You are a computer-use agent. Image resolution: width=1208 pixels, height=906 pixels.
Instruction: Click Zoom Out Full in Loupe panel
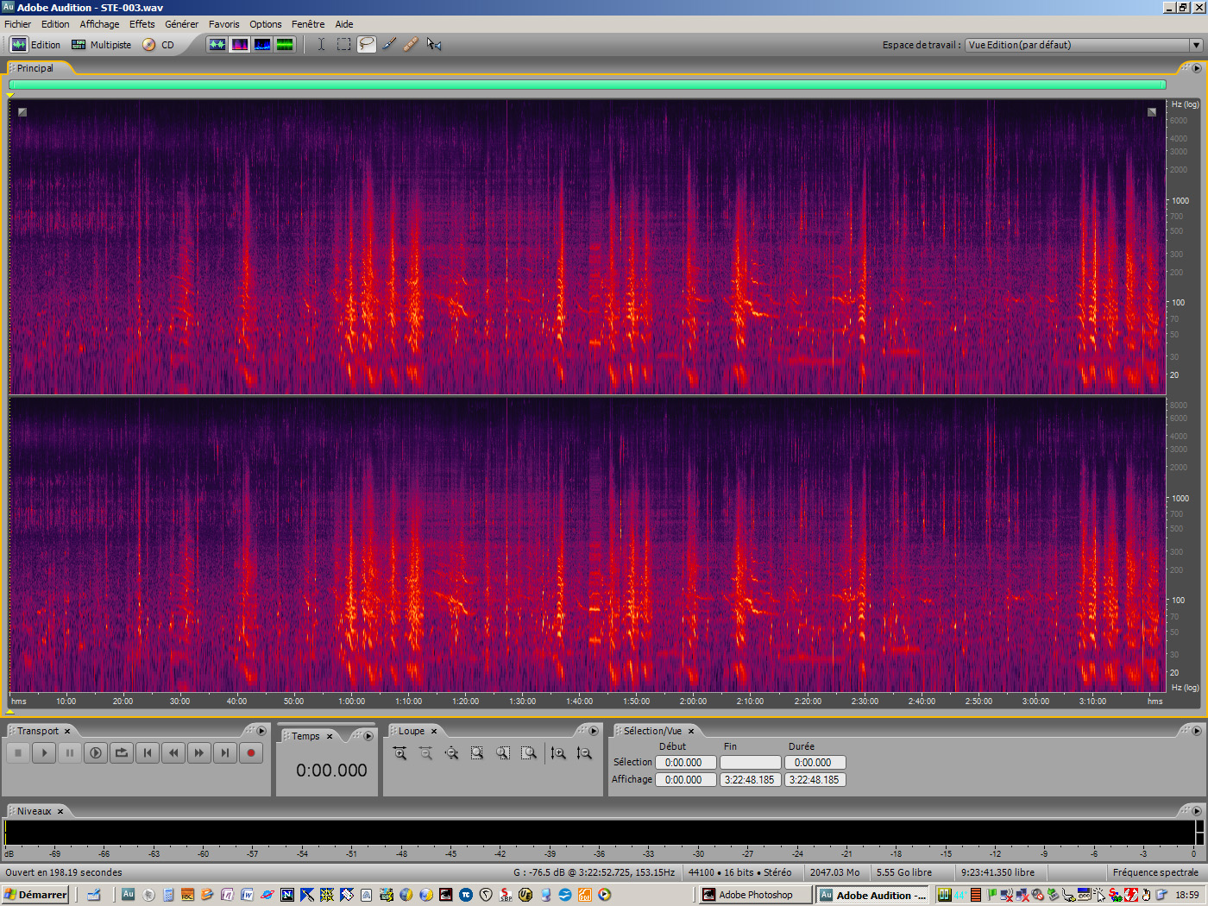click(x=451, y=752)
